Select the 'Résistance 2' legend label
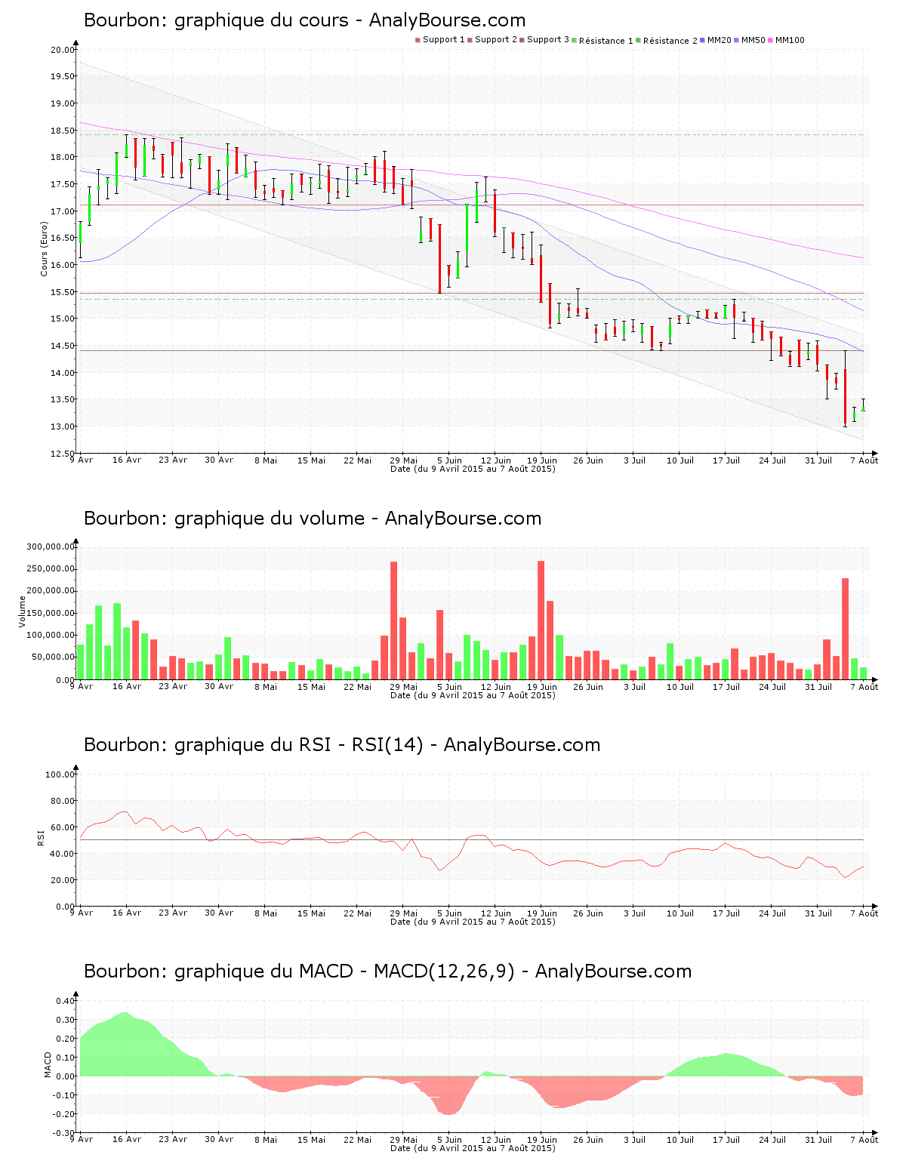Screen dimensions: 906x1170 pos(670,41)
